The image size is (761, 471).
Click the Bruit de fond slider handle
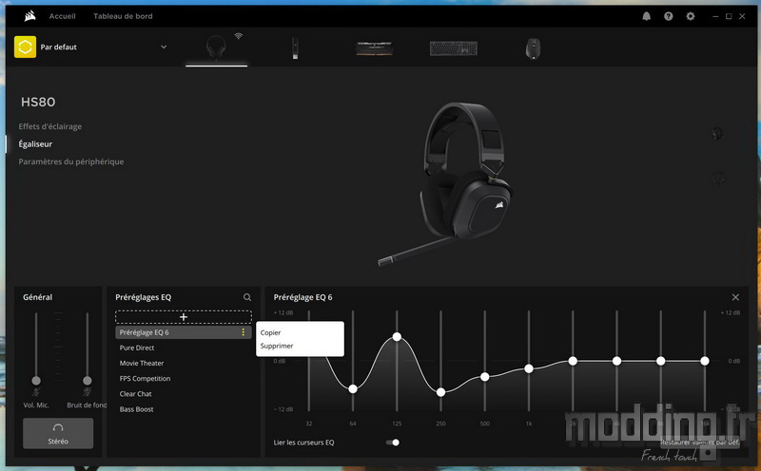pos(87,381)
